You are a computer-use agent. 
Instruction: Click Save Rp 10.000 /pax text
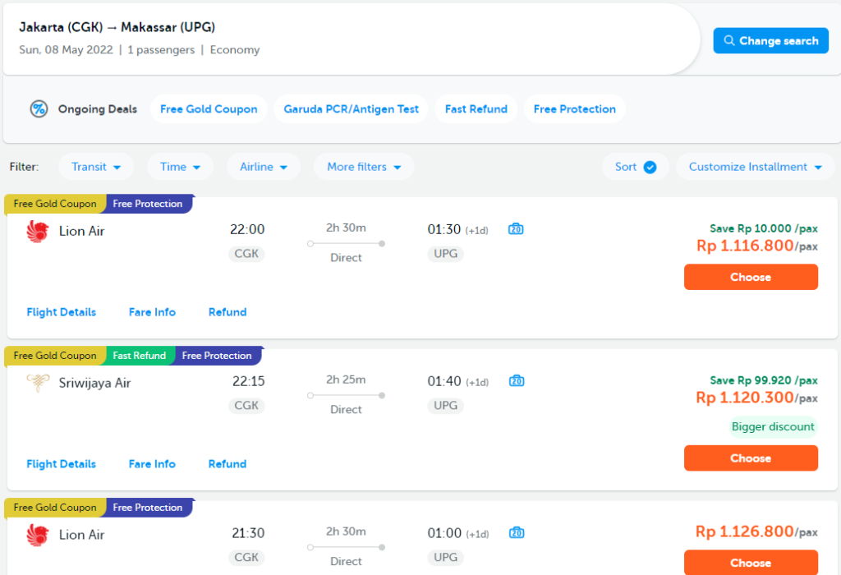(764, 228)
